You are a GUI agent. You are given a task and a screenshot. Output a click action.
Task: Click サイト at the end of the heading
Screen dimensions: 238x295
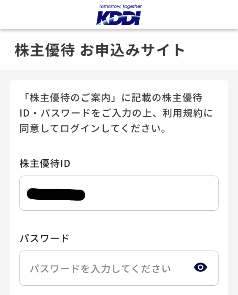[x=163, y=50]
